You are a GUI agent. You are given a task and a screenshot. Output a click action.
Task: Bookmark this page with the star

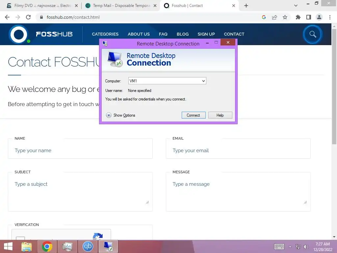(285, 17)
